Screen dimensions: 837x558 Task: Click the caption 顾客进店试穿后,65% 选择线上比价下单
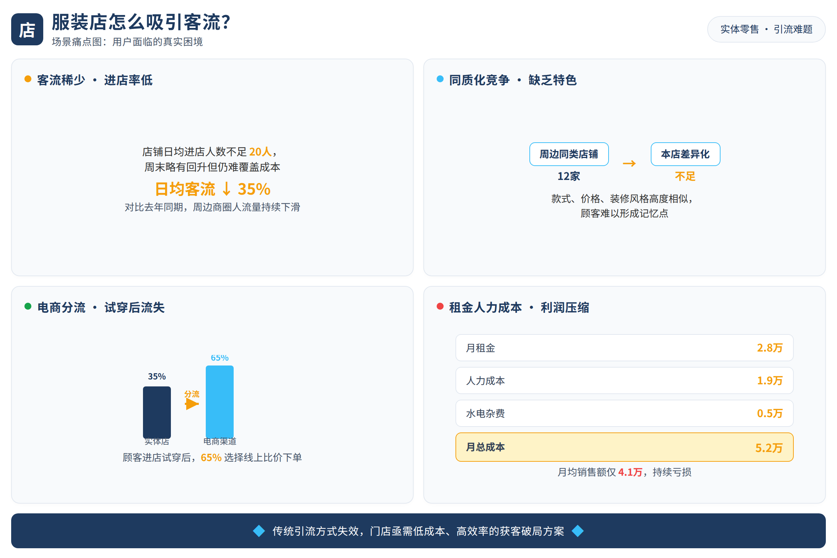(212, 458)
